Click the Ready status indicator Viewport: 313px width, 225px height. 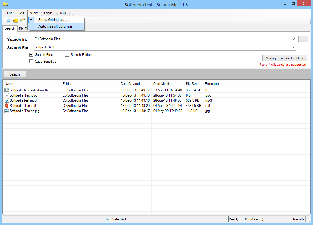234,219
